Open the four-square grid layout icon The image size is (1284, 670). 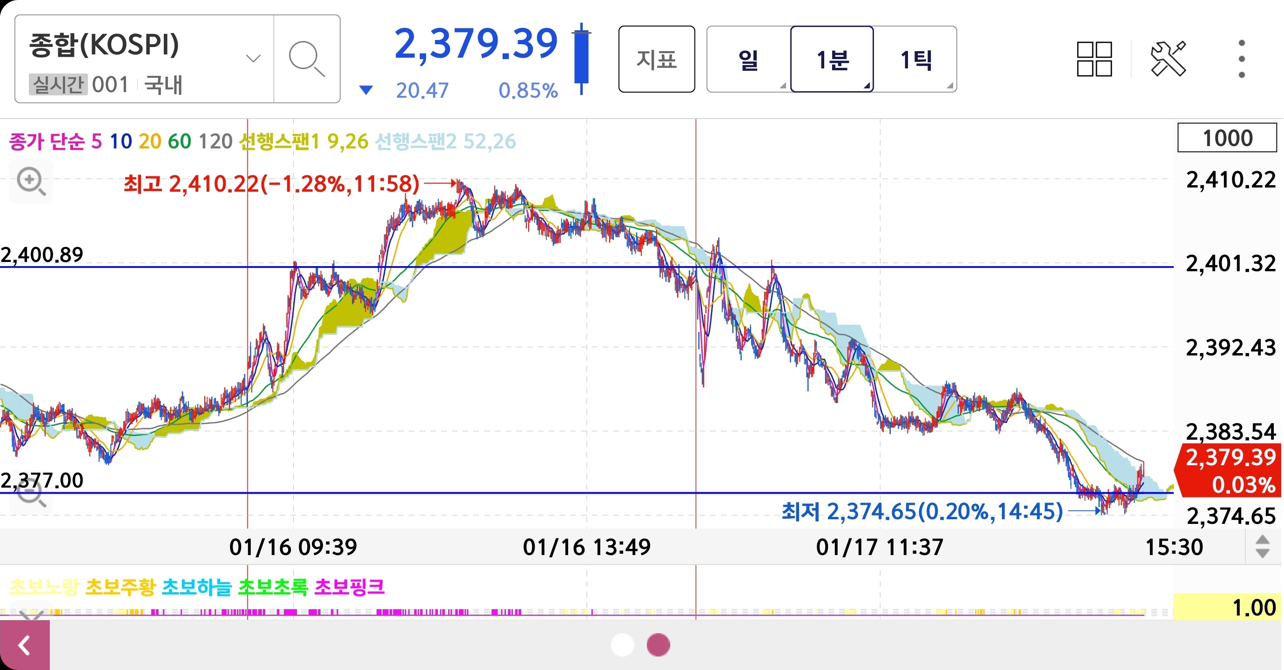pos(1094,59)
